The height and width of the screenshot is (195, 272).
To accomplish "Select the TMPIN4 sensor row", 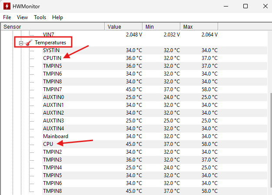I will [x=154, y=168].
